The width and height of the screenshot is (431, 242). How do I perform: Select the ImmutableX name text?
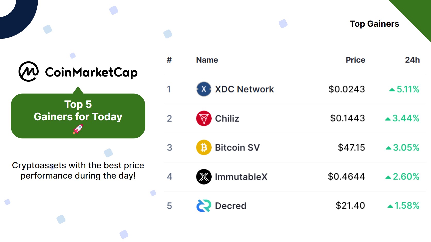241,177
